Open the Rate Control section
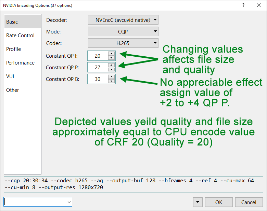 click(23, 35)
